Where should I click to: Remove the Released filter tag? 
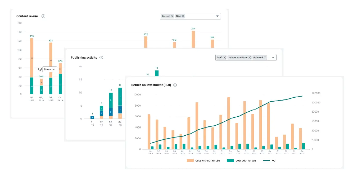pos(265,58)
